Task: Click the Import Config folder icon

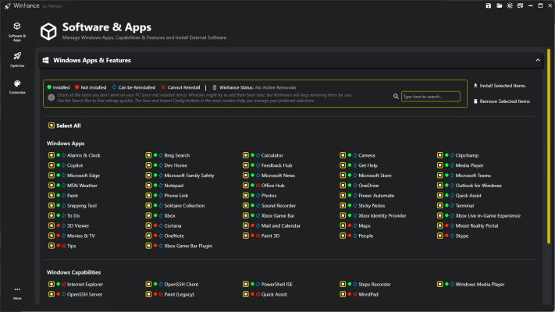Action: point(499,5)
